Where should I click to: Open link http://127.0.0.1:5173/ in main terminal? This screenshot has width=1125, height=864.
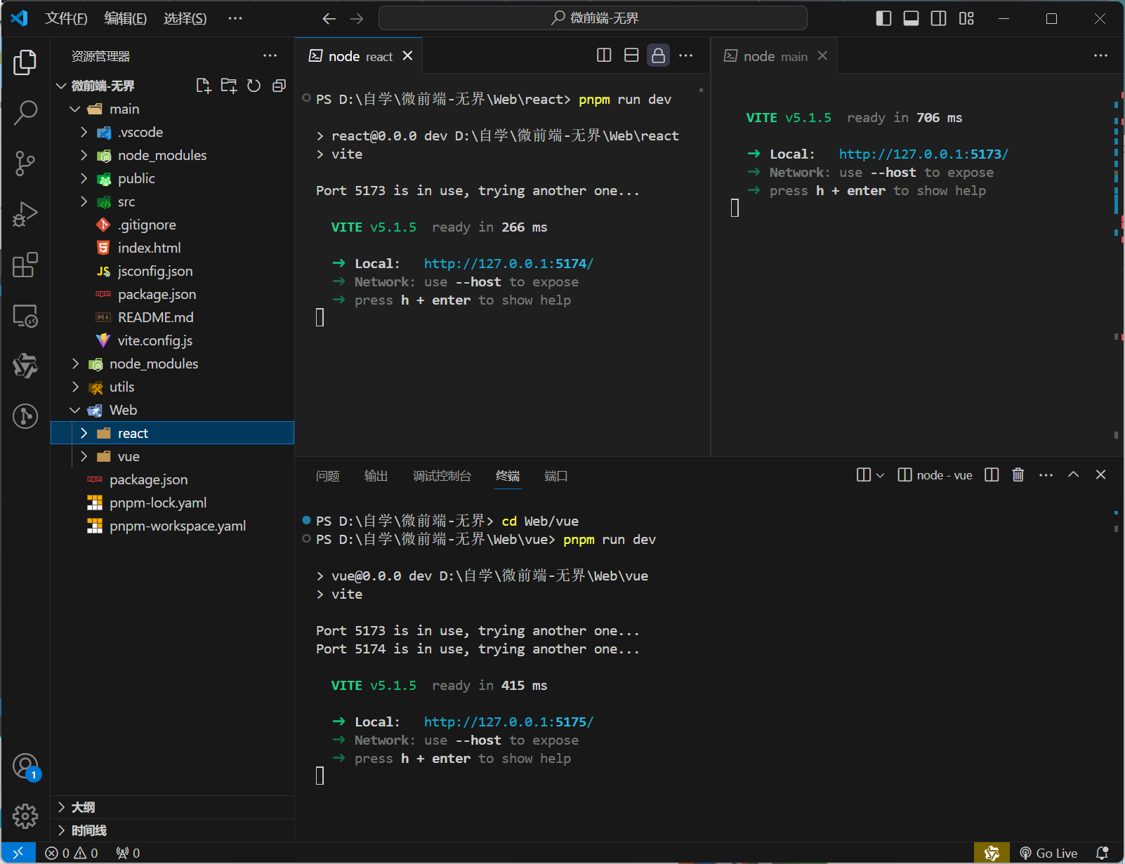(923, 154)
